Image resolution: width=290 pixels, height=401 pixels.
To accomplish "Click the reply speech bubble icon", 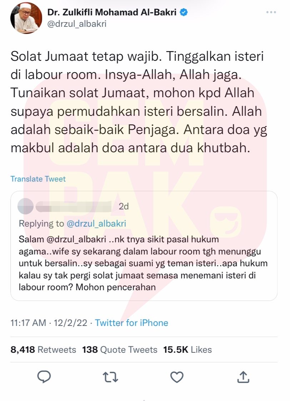I will point(44,377).
